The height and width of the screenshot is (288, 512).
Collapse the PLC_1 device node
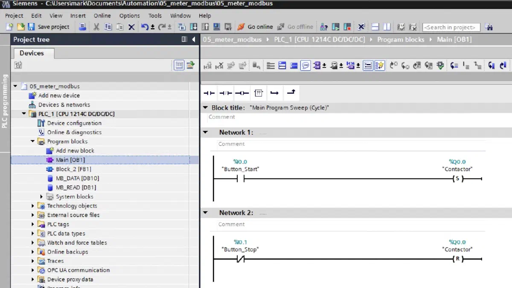(x=24, y=114)
